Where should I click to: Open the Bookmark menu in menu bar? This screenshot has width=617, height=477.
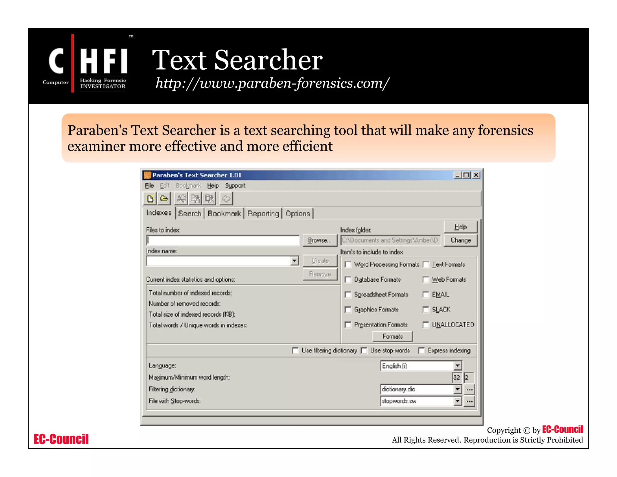point(189,185)
